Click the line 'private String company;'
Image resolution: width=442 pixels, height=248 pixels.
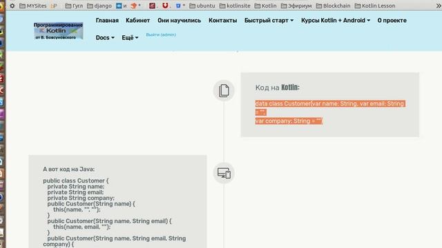click(x=81, y=198)
